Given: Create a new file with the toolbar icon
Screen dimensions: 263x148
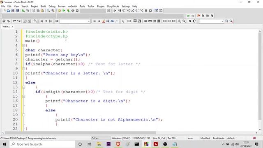Looking at the screenshot, I should click(x=4, y=11).
